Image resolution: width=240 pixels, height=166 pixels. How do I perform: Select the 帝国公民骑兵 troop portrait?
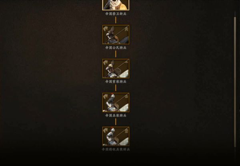point(116,35)
